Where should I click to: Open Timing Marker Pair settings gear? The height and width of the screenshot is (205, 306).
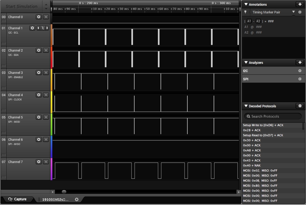(x=300, y=12)
